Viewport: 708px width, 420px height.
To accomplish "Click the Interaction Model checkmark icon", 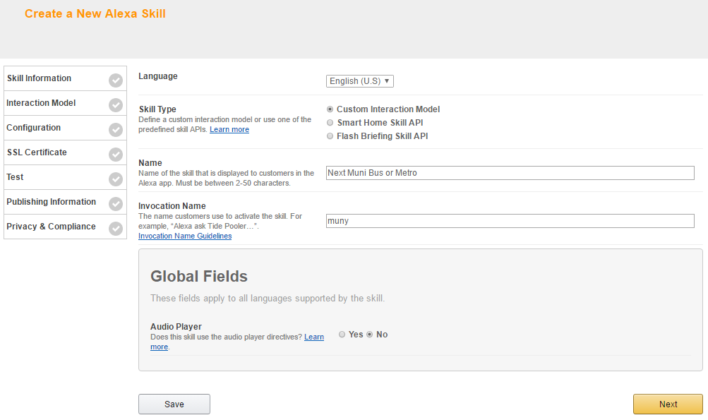I will tap(116, 105).
